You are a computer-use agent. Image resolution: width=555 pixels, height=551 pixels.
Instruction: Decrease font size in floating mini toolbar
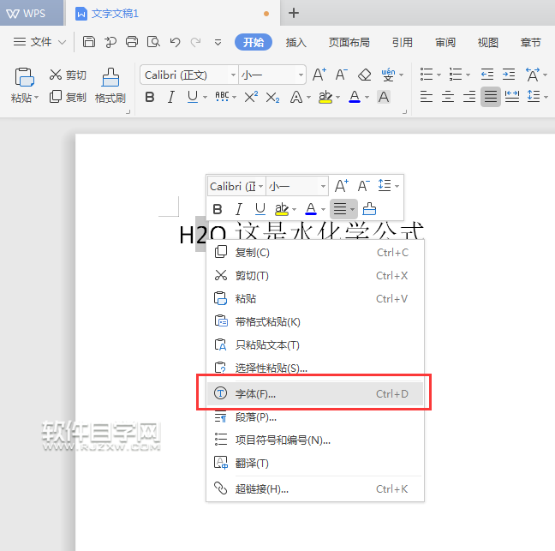point(363,186)
